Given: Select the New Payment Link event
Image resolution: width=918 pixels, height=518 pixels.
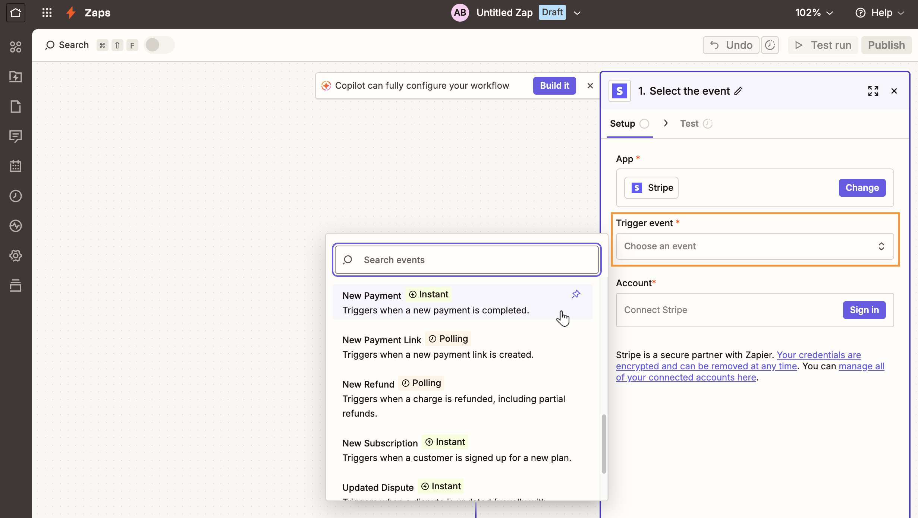Looking at the screenshot, I should click(x=462, y=347).
